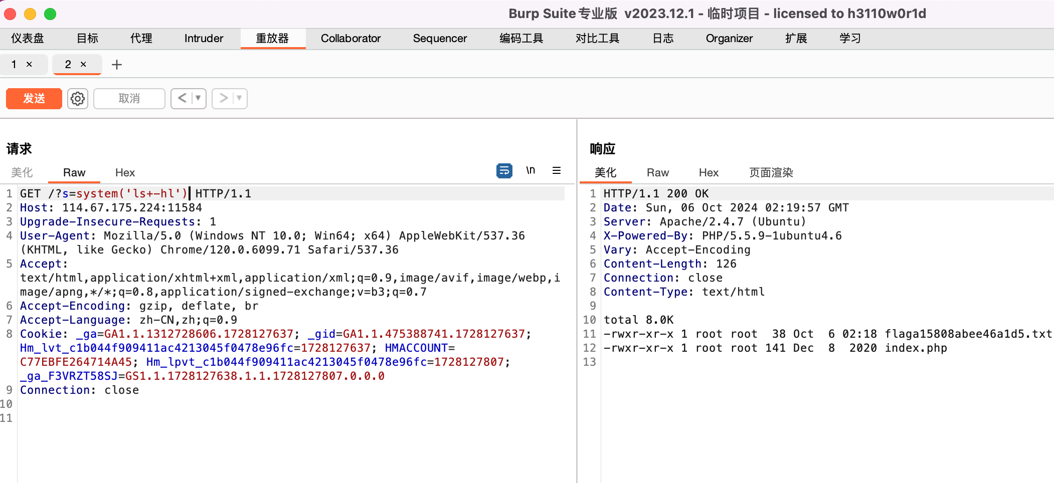Switch request view to Hex
The width and height of the screenshot is (1054, 483).
pyautogui.click(x=125, y=172)
